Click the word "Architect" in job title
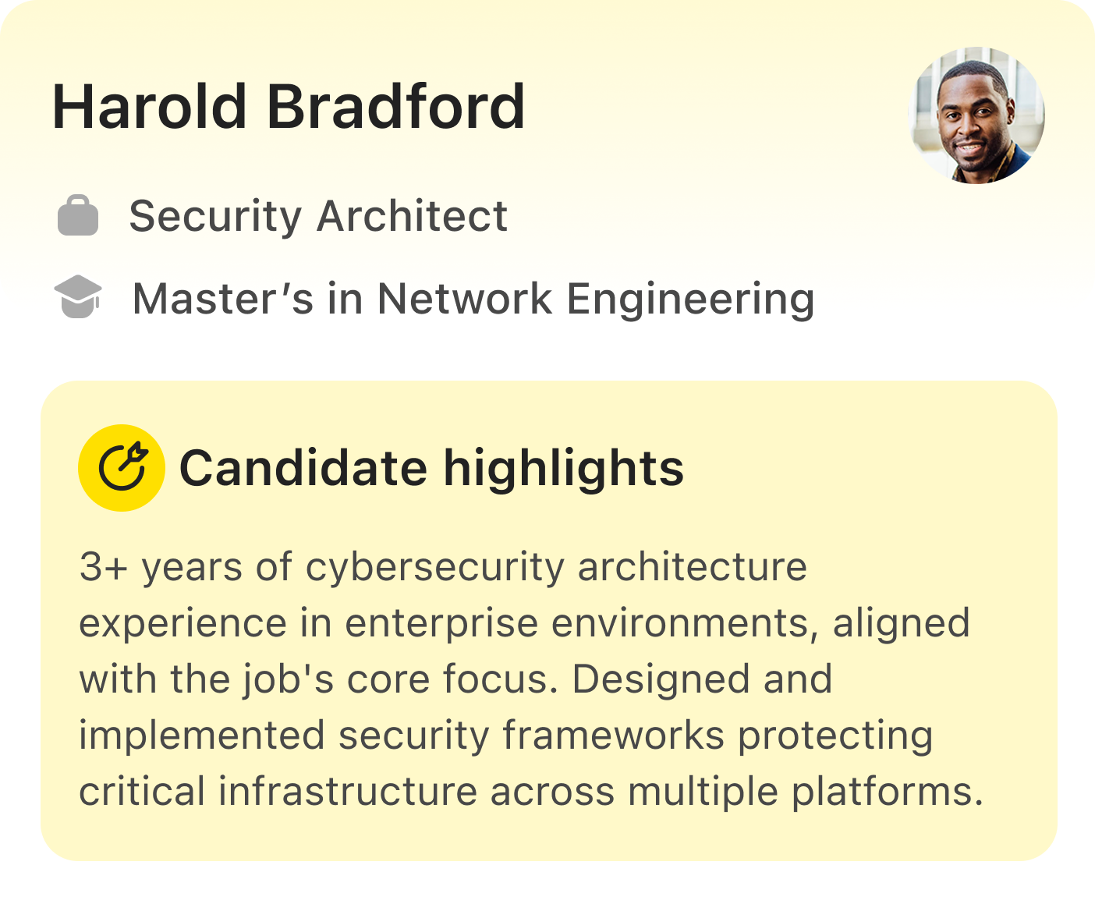Viewport: 1095px width, 911px height. point(412,216)
